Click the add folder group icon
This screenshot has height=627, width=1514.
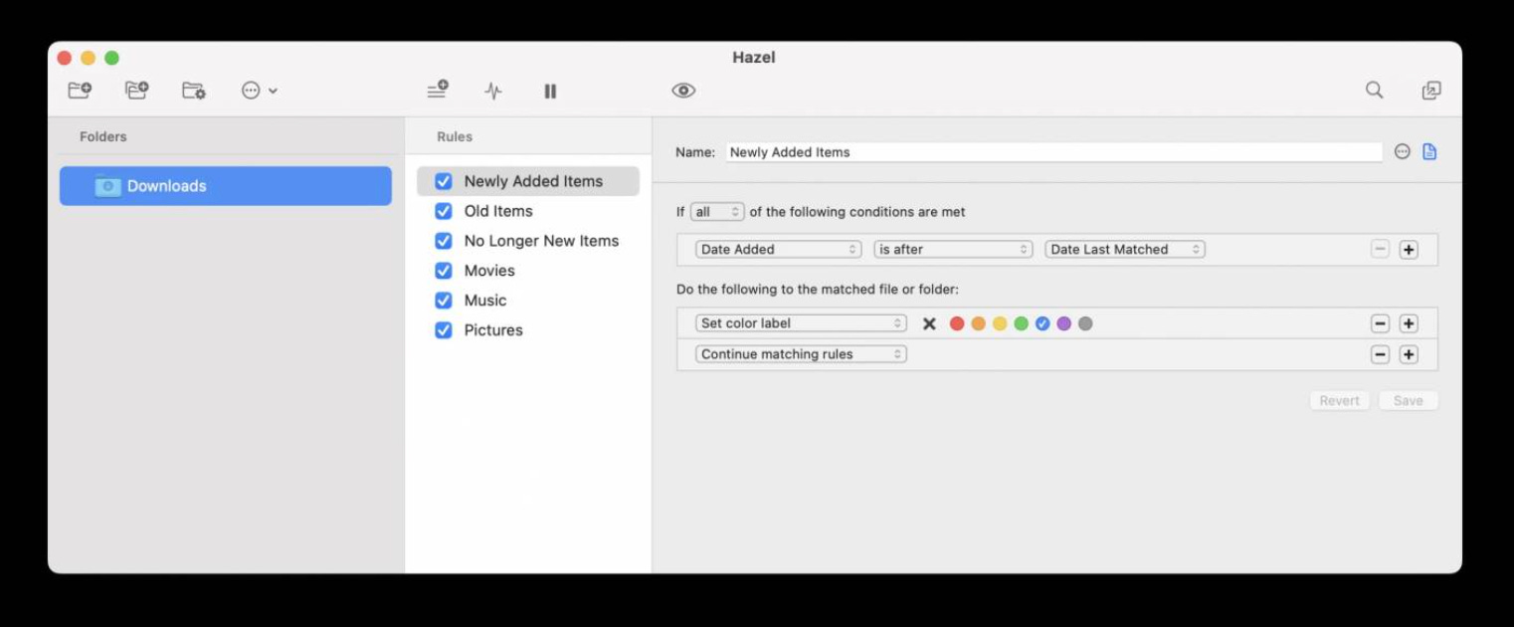coord(137,91)
